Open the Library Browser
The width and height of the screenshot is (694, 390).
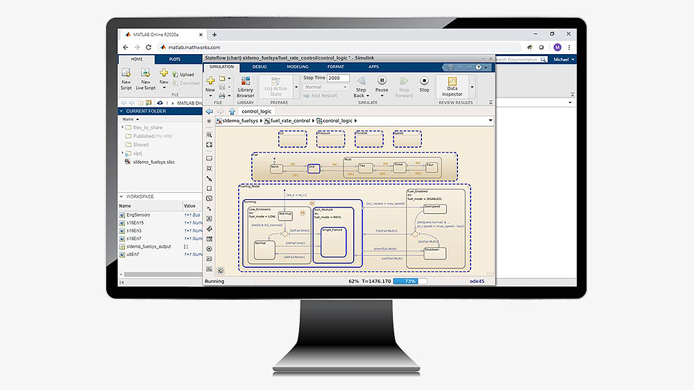(x=245, y=87)
